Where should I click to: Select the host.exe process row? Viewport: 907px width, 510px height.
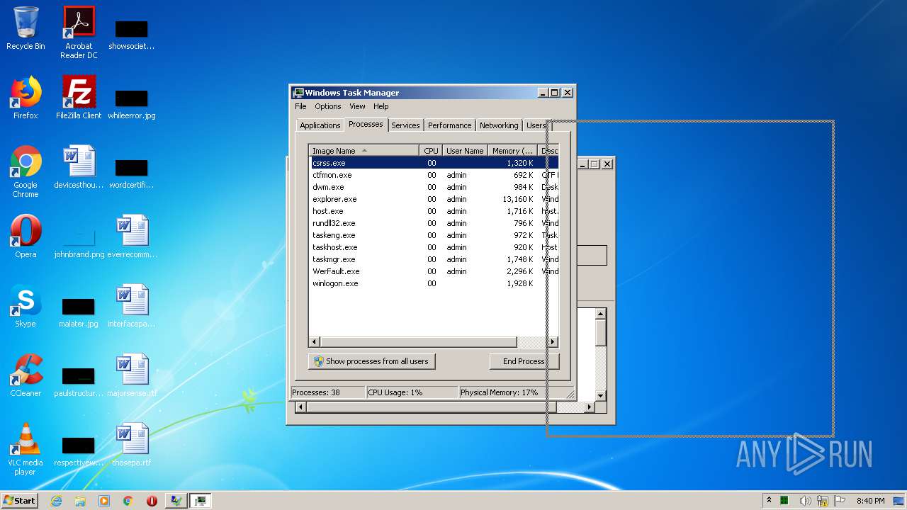(434, 211)
